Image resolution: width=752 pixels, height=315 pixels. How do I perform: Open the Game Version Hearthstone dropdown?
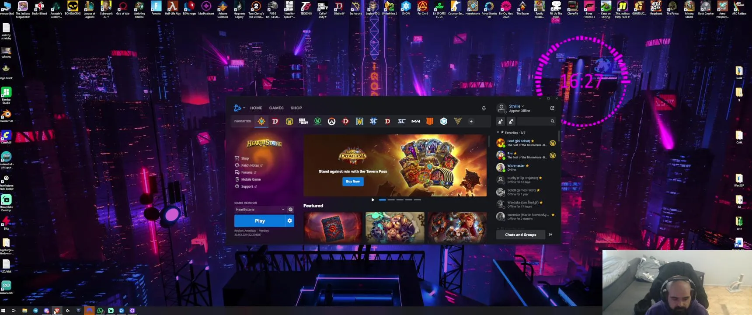click(260, 210)
